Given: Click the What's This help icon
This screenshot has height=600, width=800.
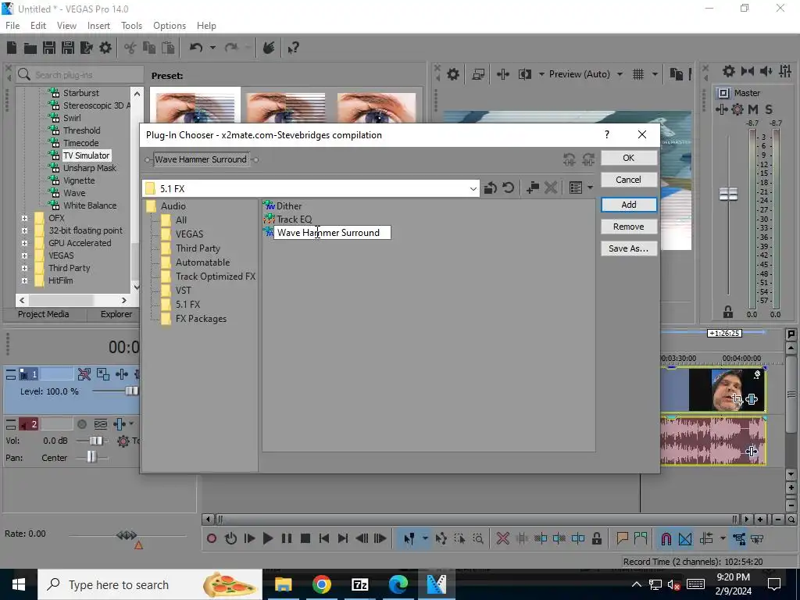Looking at the screenshot, I should click(293, 48).
